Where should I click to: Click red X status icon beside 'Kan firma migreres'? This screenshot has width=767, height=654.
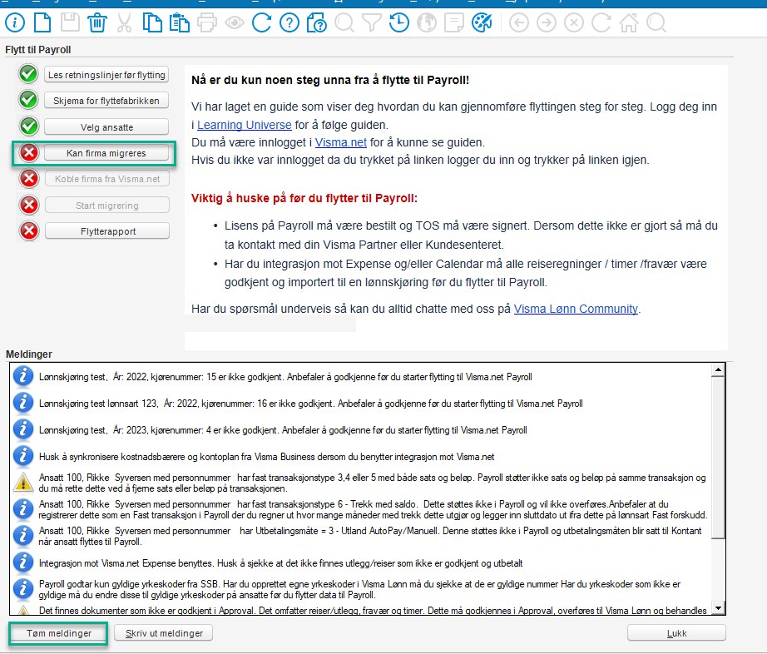pos(29,152)
